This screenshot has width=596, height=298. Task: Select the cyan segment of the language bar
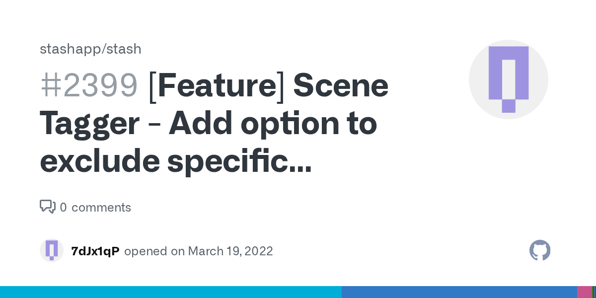pos(171,292)
